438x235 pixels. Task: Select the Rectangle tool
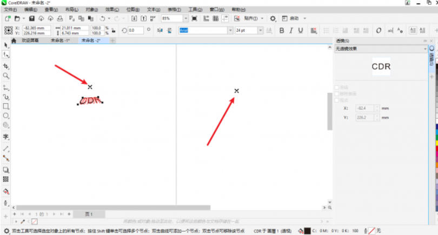[6, 106]
